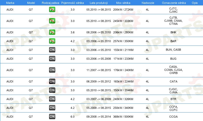Select engine code CCFA, CCFC

[173, 108]
